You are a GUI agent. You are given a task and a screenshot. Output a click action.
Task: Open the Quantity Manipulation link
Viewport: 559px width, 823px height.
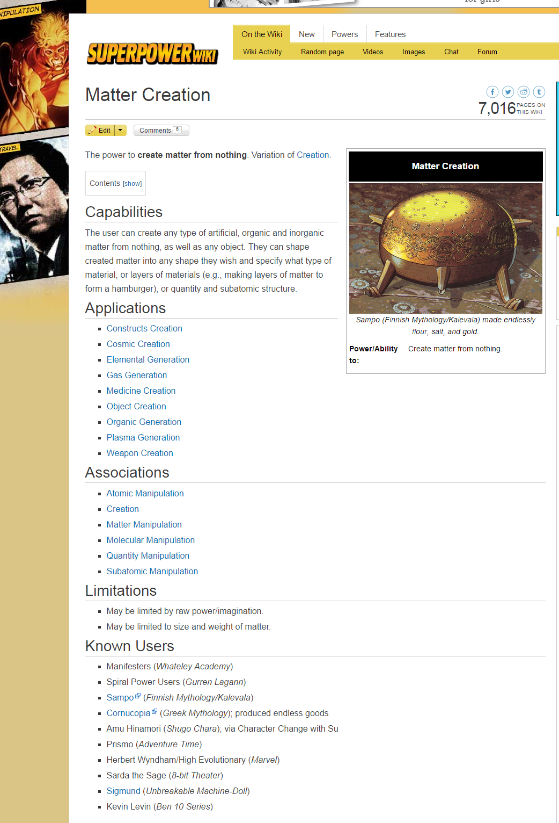click(x=148, y=555)
